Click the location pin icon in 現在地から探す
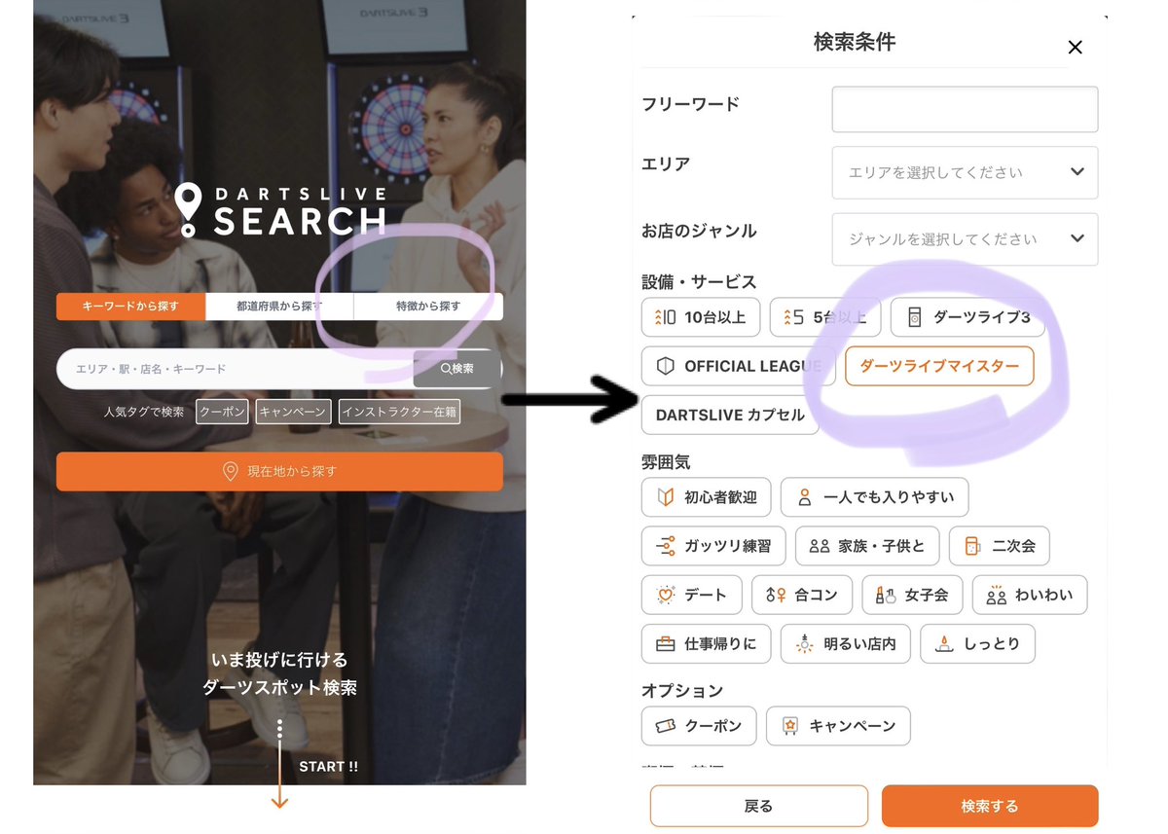Screen dimensions: 1168x834 (231, 472)
